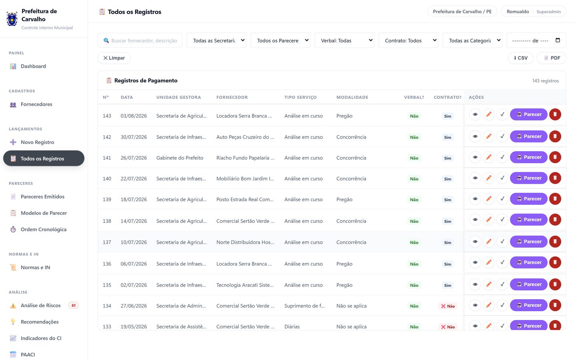Edit record 141 pencil icon

(489, 157)
